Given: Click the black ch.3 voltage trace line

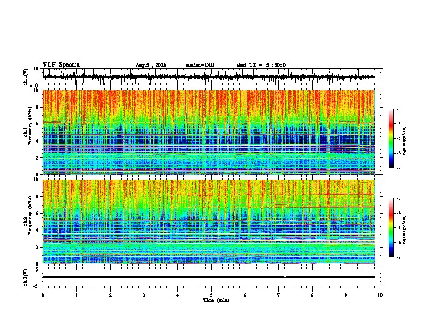Looking at the screenshot, I should (208, 277).
